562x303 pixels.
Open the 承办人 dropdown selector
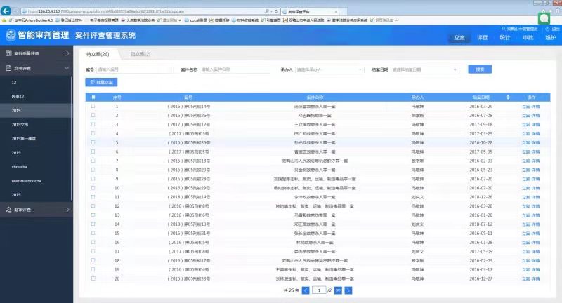[x=329, y=69]
